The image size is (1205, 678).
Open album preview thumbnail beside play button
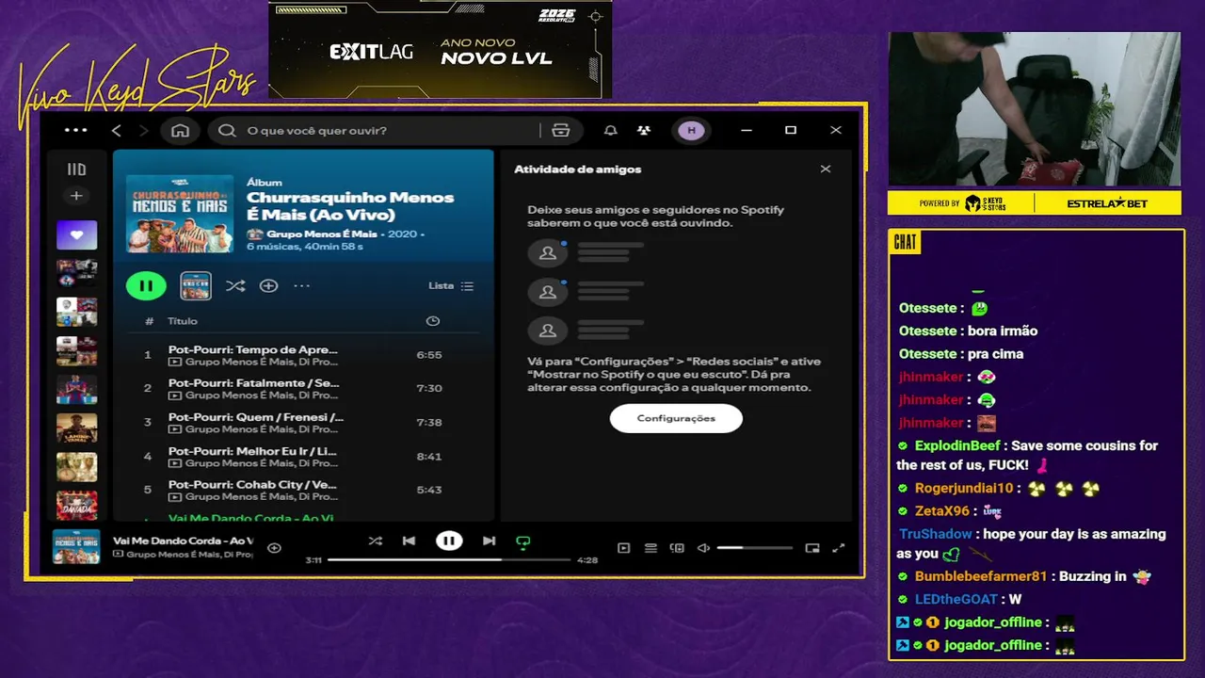tap(196, 285)
